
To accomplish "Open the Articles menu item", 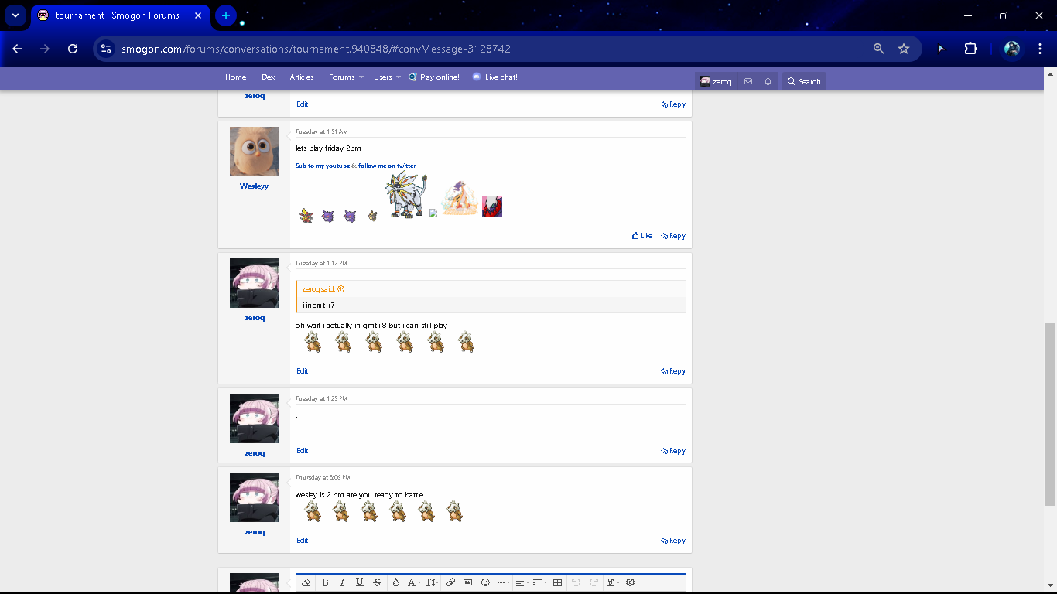I will (302, 77).
